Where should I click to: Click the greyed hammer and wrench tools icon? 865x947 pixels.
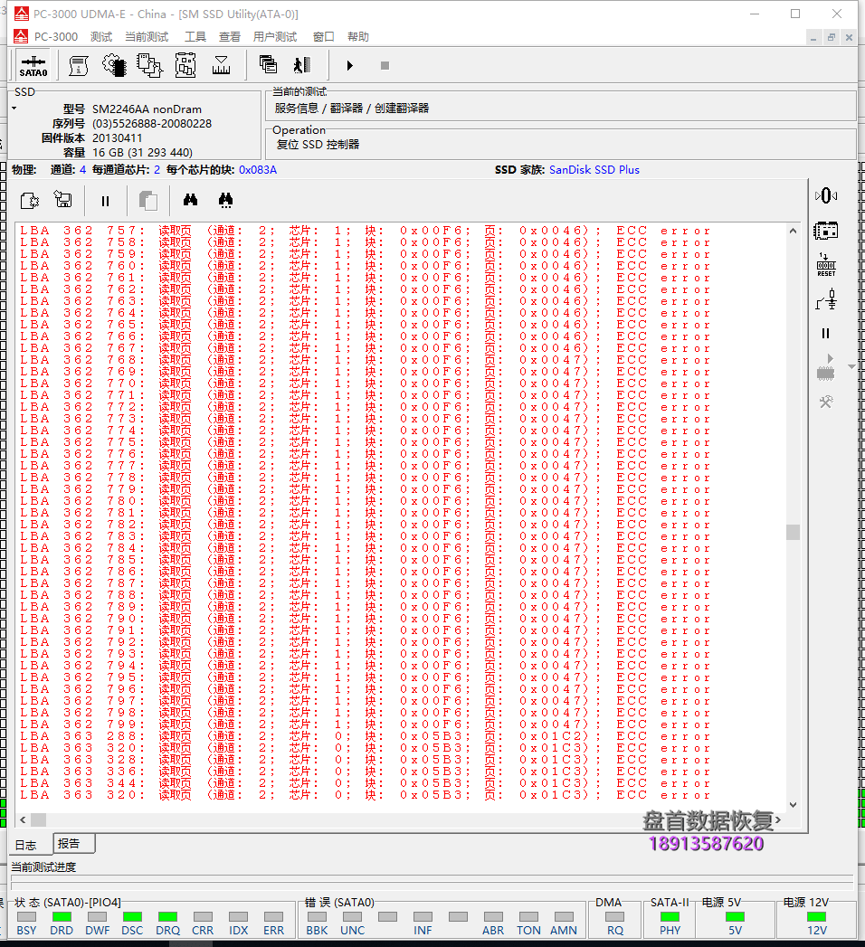[826, 402]
